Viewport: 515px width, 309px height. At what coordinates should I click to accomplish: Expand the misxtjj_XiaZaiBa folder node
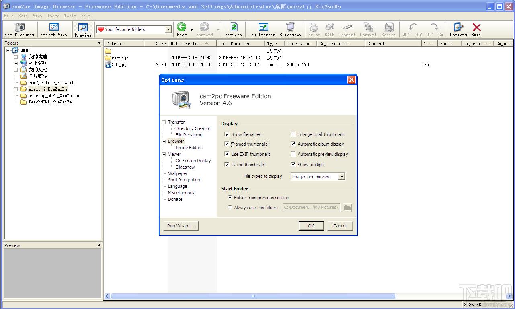coord(16,89)
